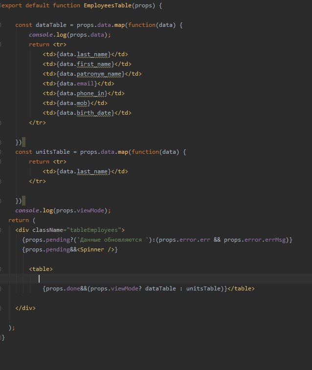The image size is (312, 370).
Task: Click log in console.log(props.viewMode)
Action: point(48,210)
